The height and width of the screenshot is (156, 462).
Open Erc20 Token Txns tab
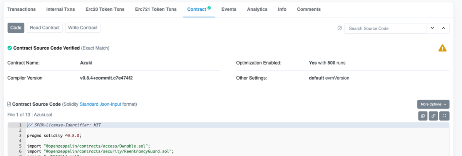pyautogui.click(x=105, y=9)
